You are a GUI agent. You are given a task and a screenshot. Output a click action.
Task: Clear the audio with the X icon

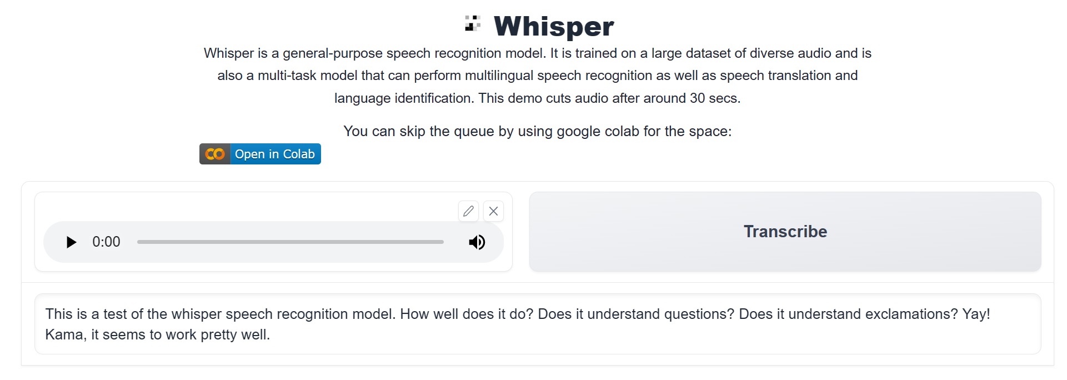[x=493, y=211]
